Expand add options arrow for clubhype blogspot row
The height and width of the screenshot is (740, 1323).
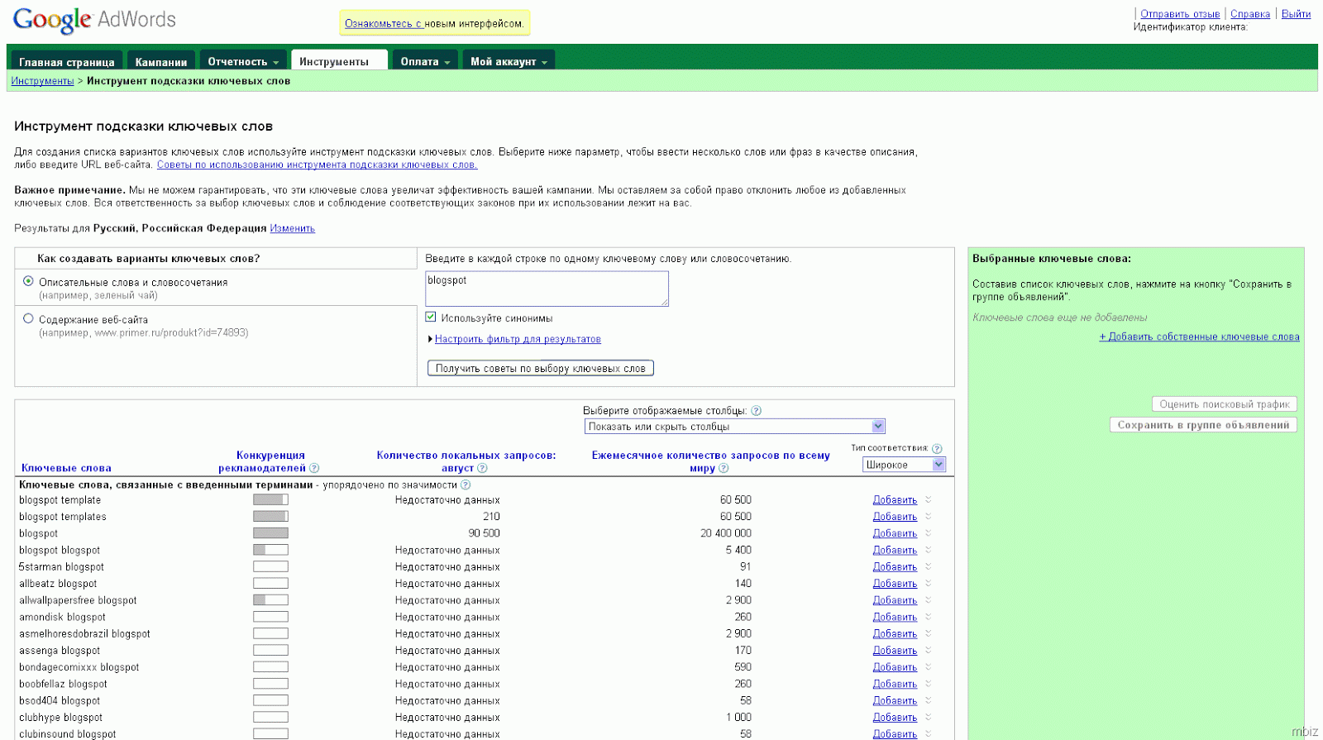coord(929,717)
